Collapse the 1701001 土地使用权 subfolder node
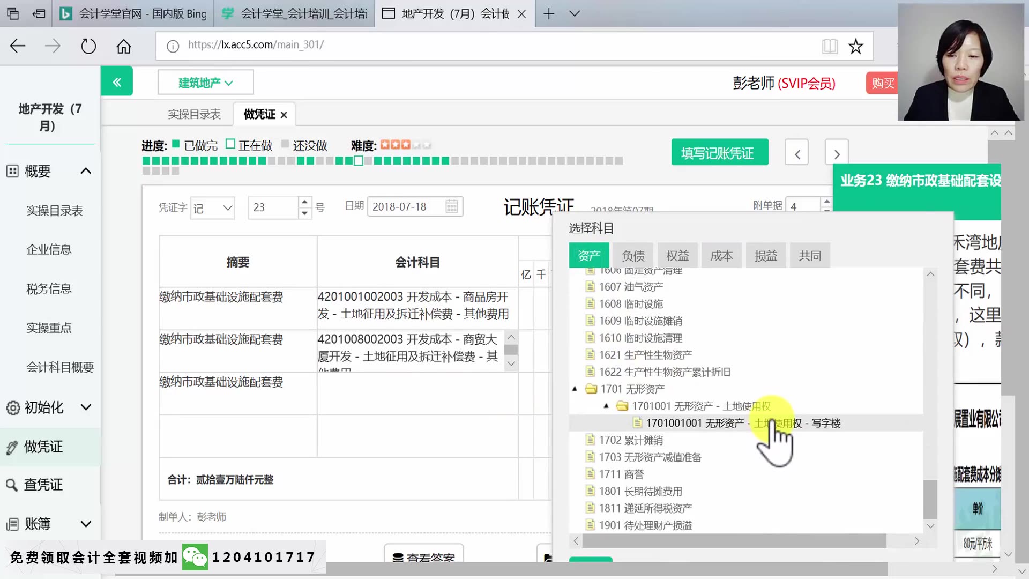 click(x=606, y=406)
